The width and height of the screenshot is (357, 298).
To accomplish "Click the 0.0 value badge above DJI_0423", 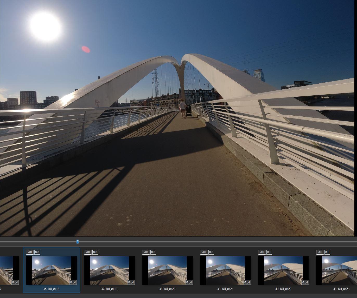I will pos(327,252).
